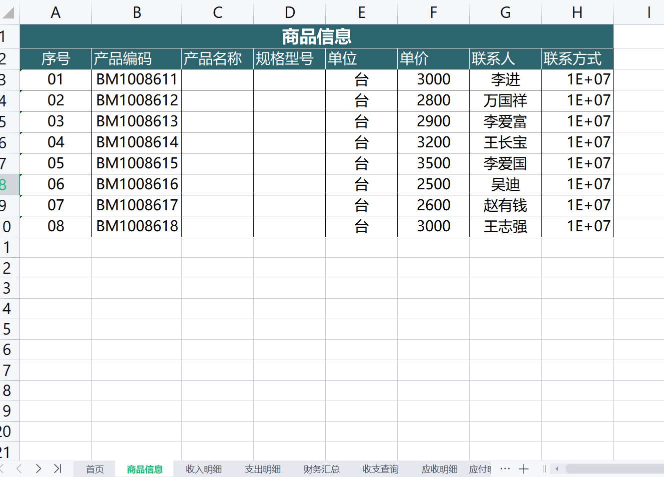Screen dimensions: 664x477
Task: Click the next-sheet navigation arrow
Action: 38,469
